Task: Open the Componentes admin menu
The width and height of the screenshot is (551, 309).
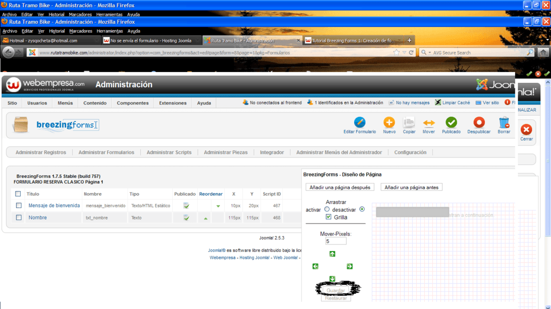Action: coord(133,103)
